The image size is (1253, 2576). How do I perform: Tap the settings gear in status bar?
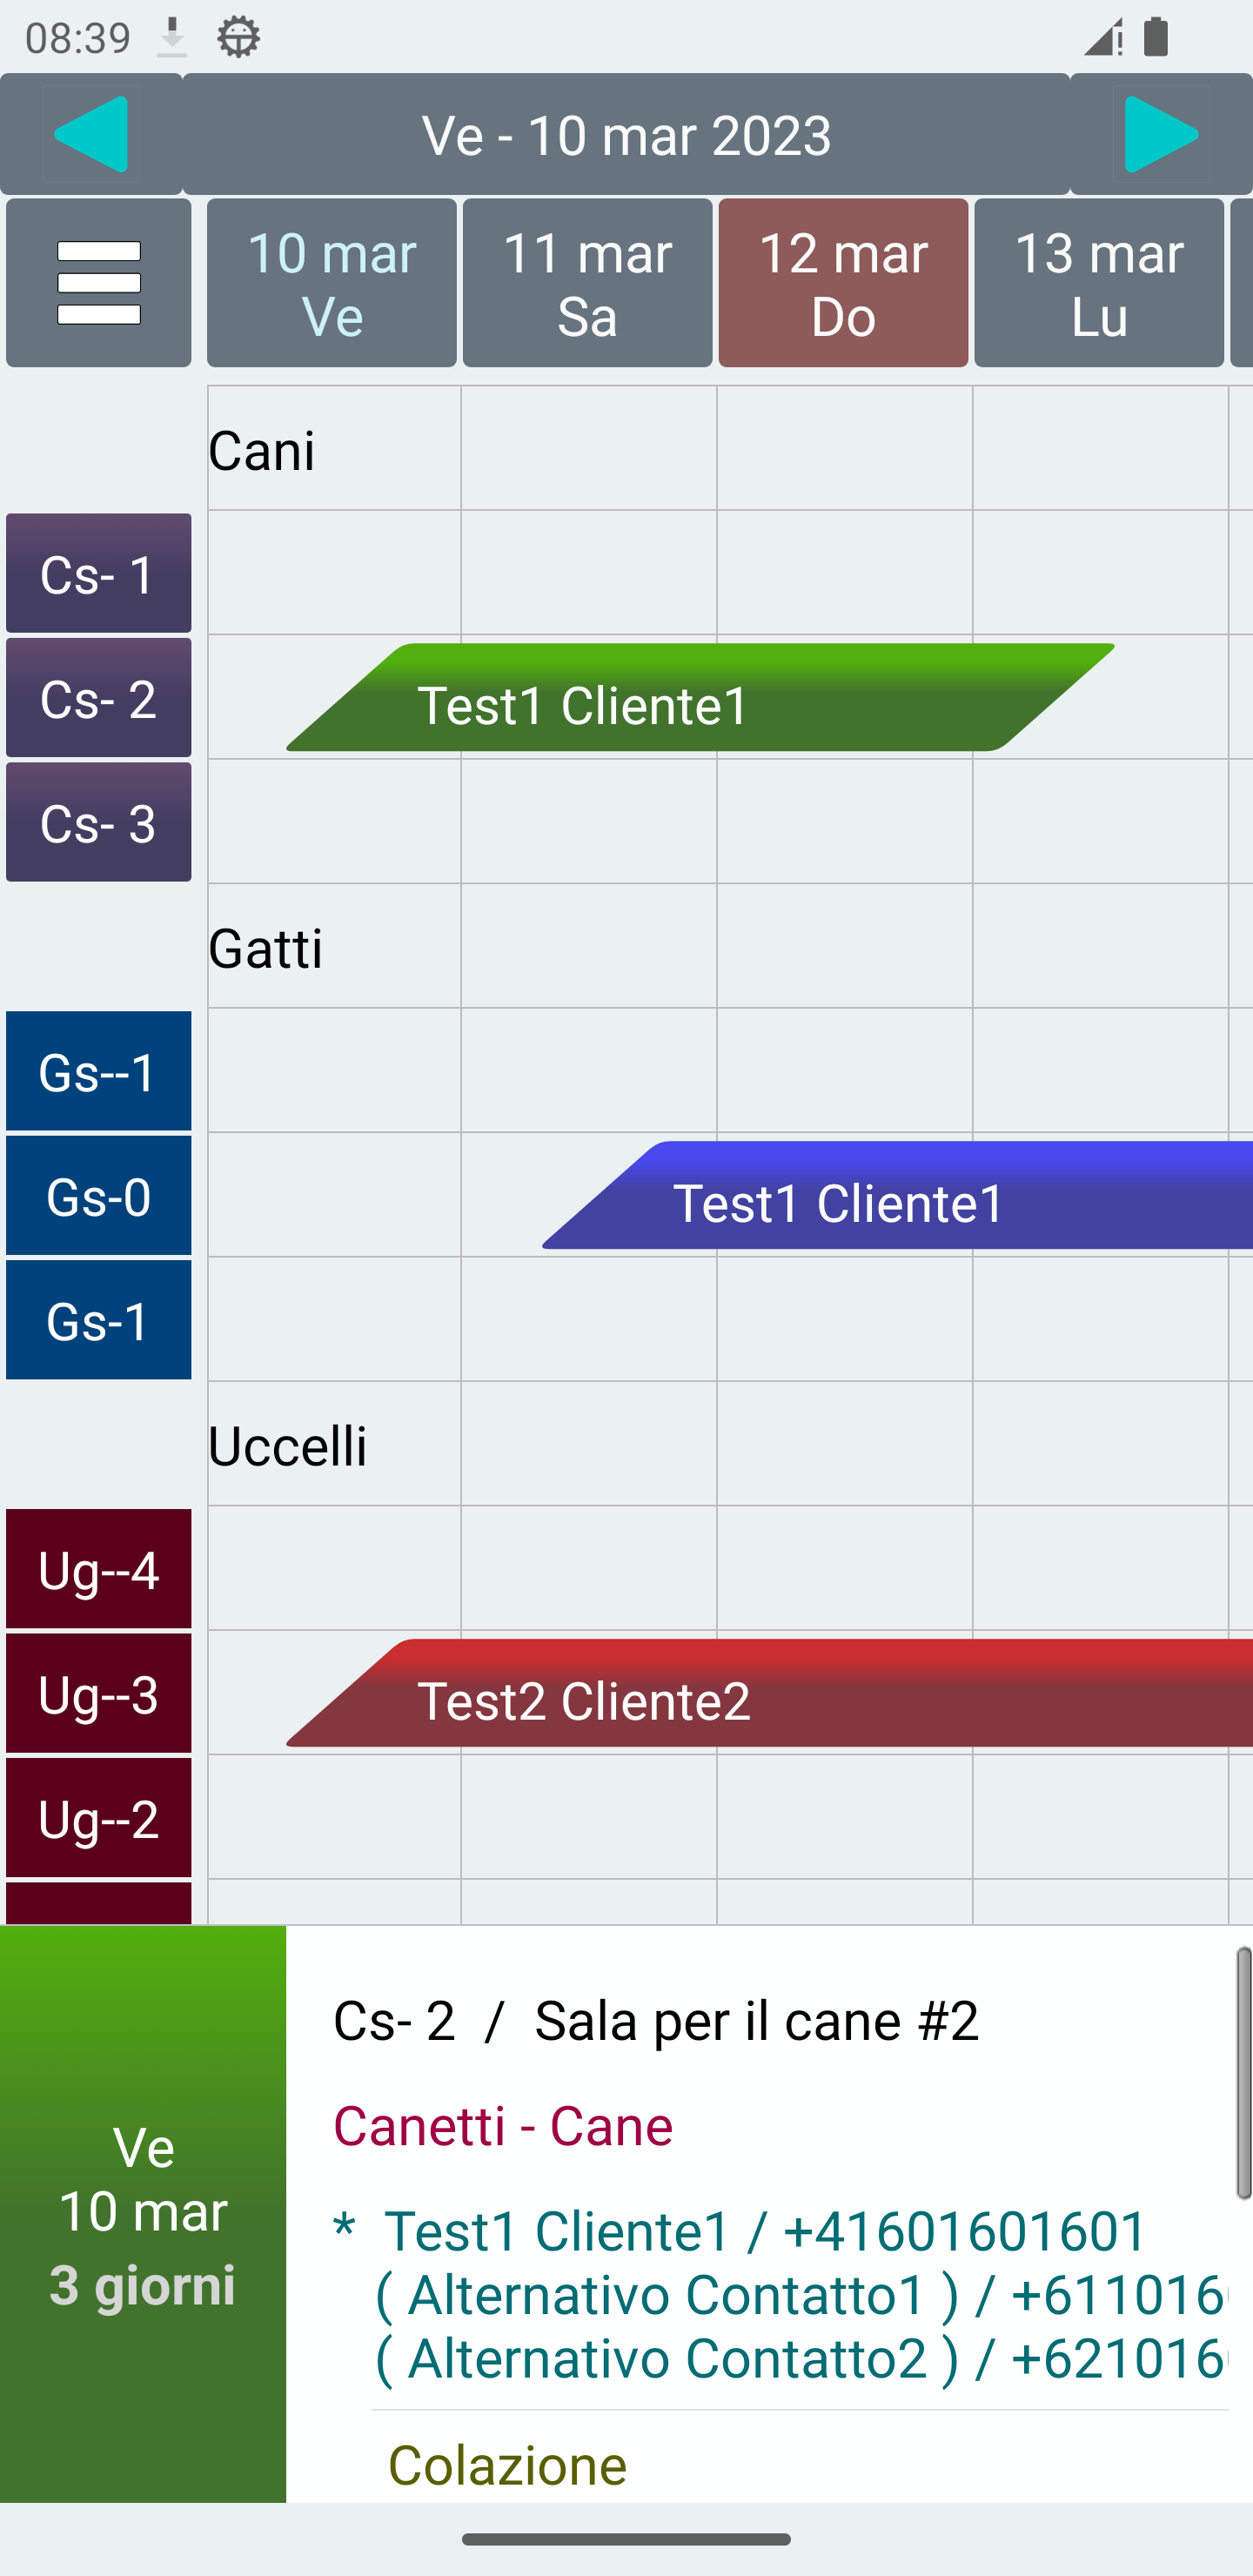tap(238, 38)
